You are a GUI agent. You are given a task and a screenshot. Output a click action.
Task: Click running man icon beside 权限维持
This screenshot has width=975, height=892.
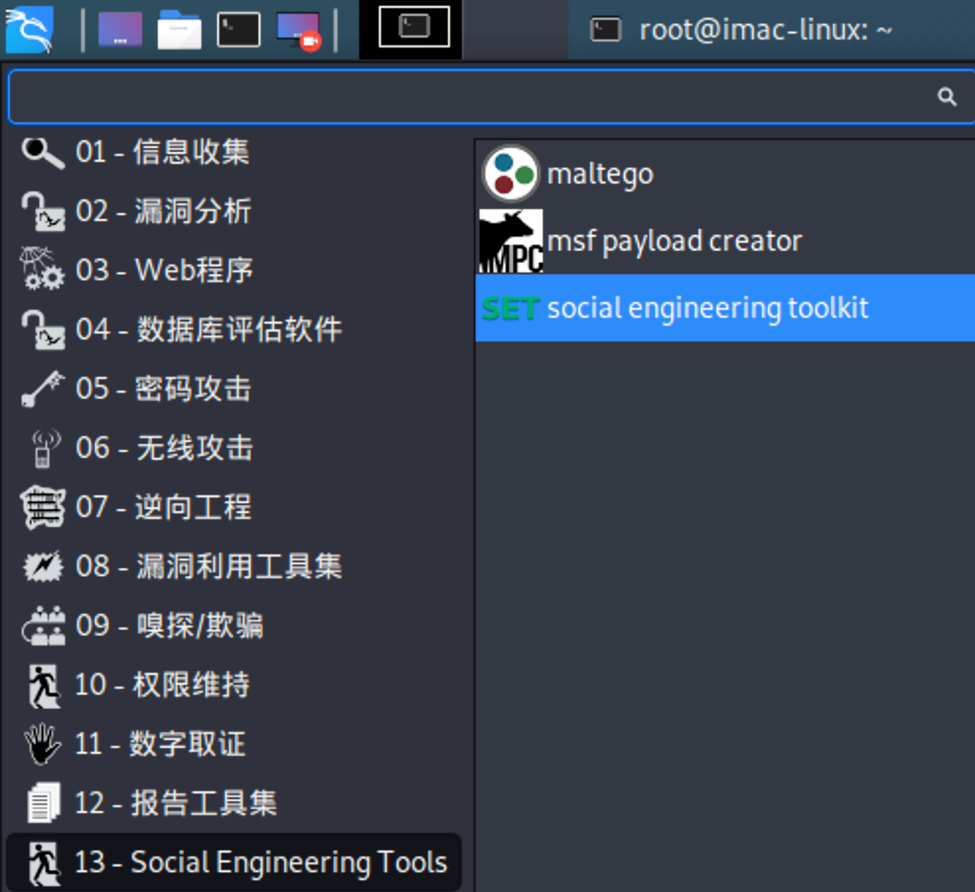click(x=43, y=685)
